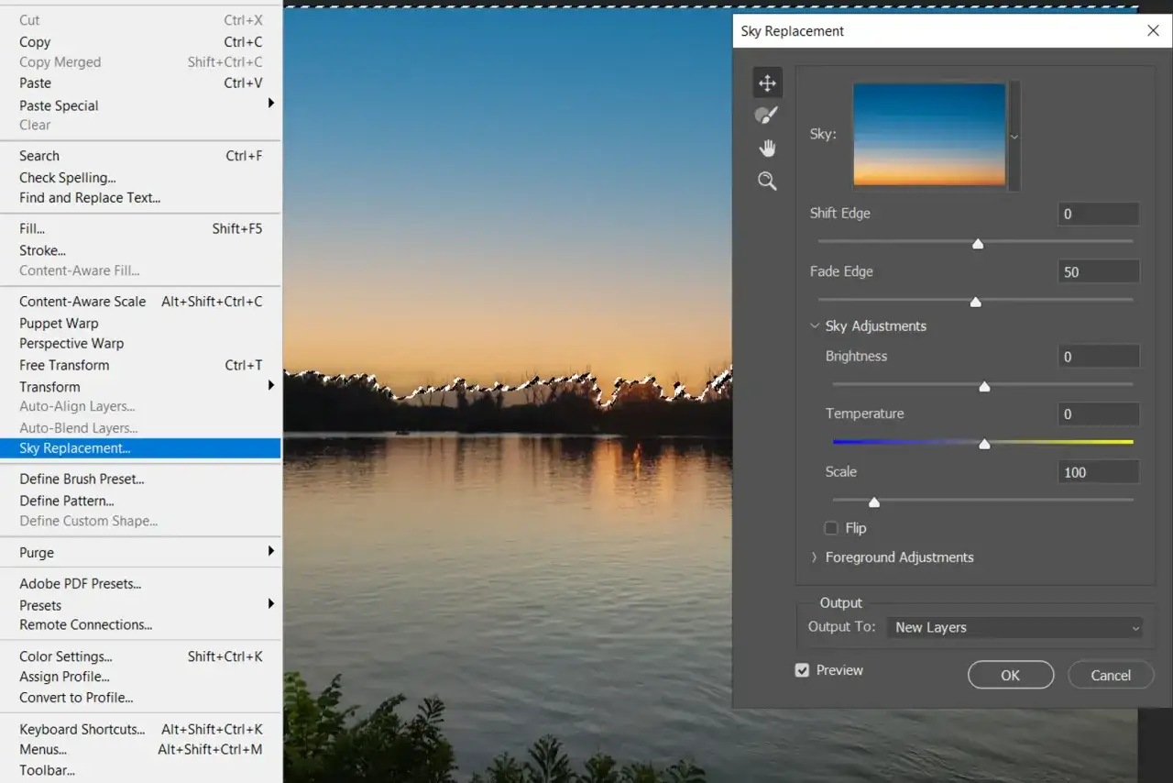This screenshot has width=1173, height=783.
Task: Click the Shift Edge value field
Action: point(1098,214)
